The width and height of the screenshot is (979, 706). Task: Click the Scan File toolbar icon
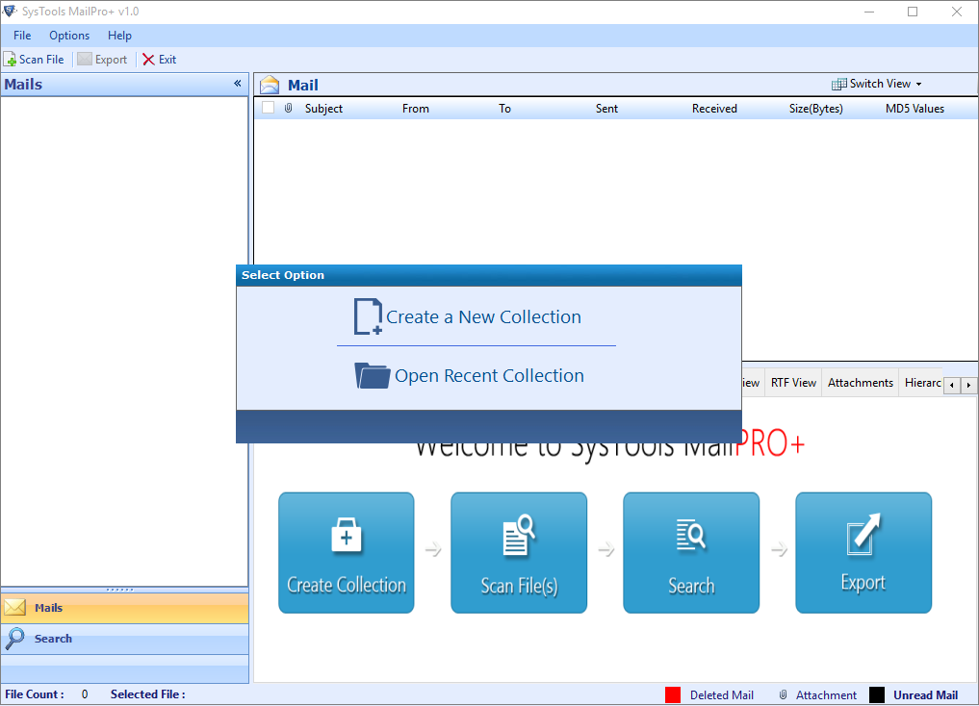(x=10, y=60)
